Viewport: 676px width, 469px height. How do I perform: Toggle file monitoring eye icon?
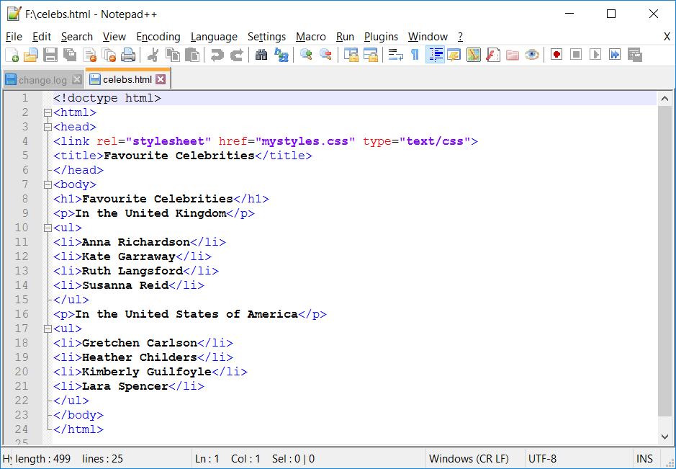click(x=532, y=55)
